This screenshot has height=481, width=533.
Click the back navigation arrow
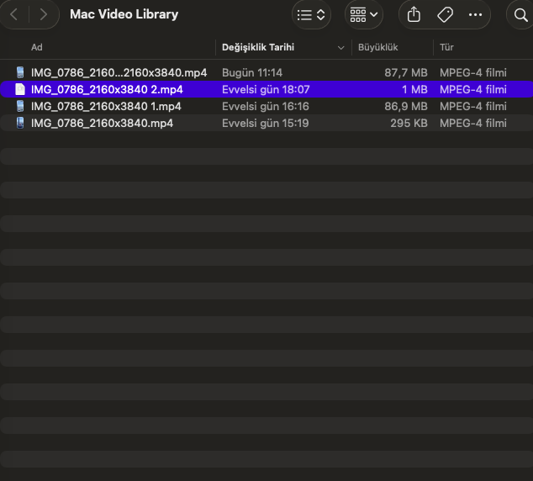click(14, 14)
